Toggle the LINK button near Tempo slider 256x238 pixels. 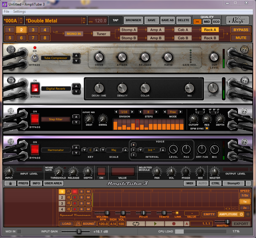tap(177, 213)
